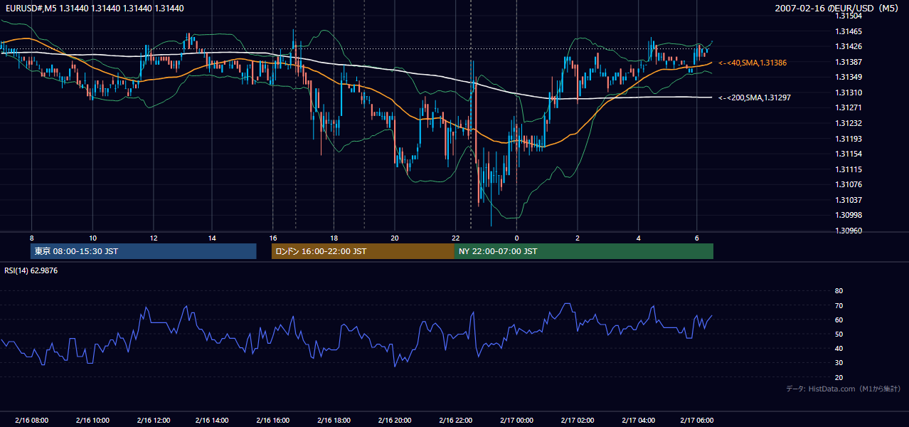The image size is (909, 427).
Task: Click price level 1.31154 on axis
Action: [x=847, y=154]
